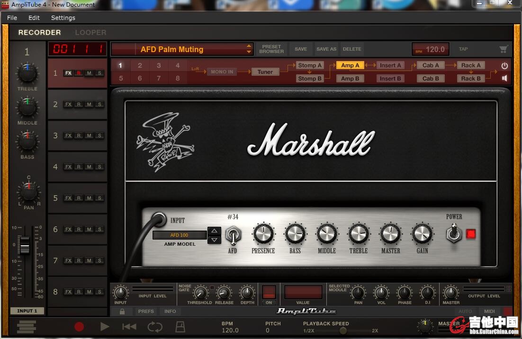Click the shopping cart store icon
The height and width of the screenshot is (339, 522).
click(504, 49)
